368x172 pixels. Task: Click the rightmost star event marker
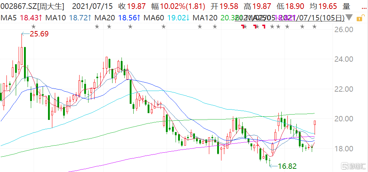point(315,27)
